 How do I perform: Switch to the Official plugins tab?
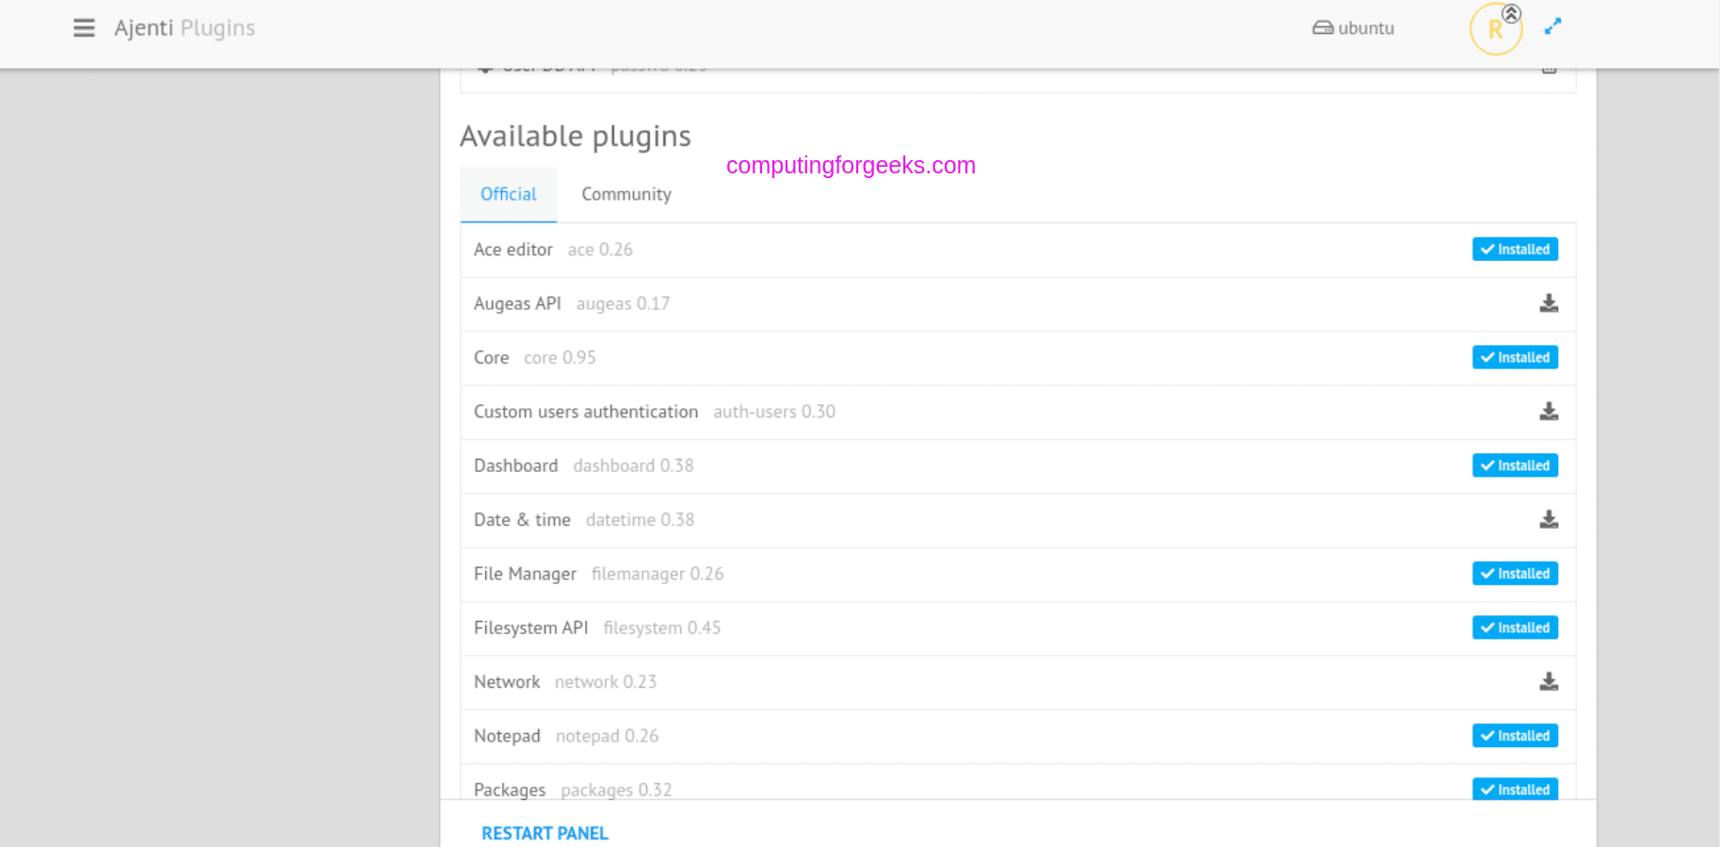[x=509, y=194]
